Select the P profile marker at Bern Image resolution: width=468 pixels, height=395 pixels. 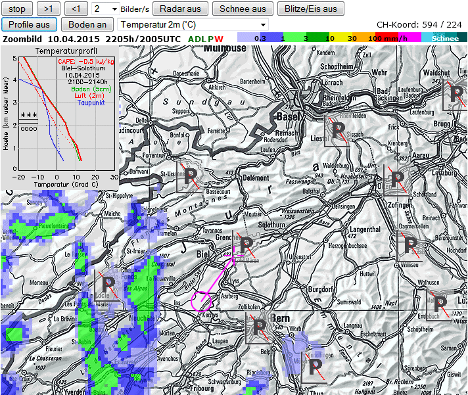pos(259,327)
